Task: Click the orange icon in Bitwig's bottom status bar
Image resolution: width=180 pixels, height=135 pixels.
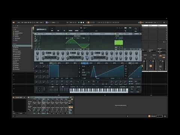Action: (149, 116)
